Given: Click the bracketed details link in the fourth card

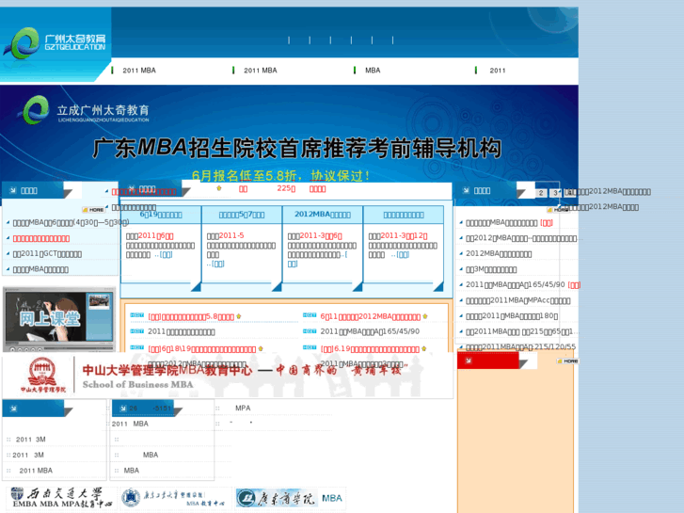Looking at the screenshot, I should click(x=402, y=254).
